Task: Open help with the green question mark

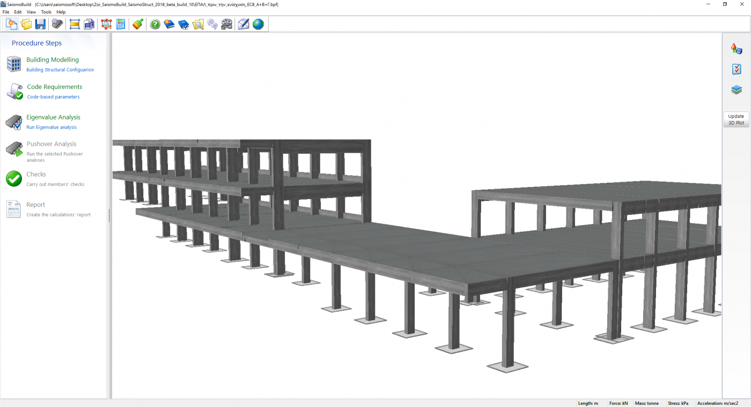Action: [155, 24]
